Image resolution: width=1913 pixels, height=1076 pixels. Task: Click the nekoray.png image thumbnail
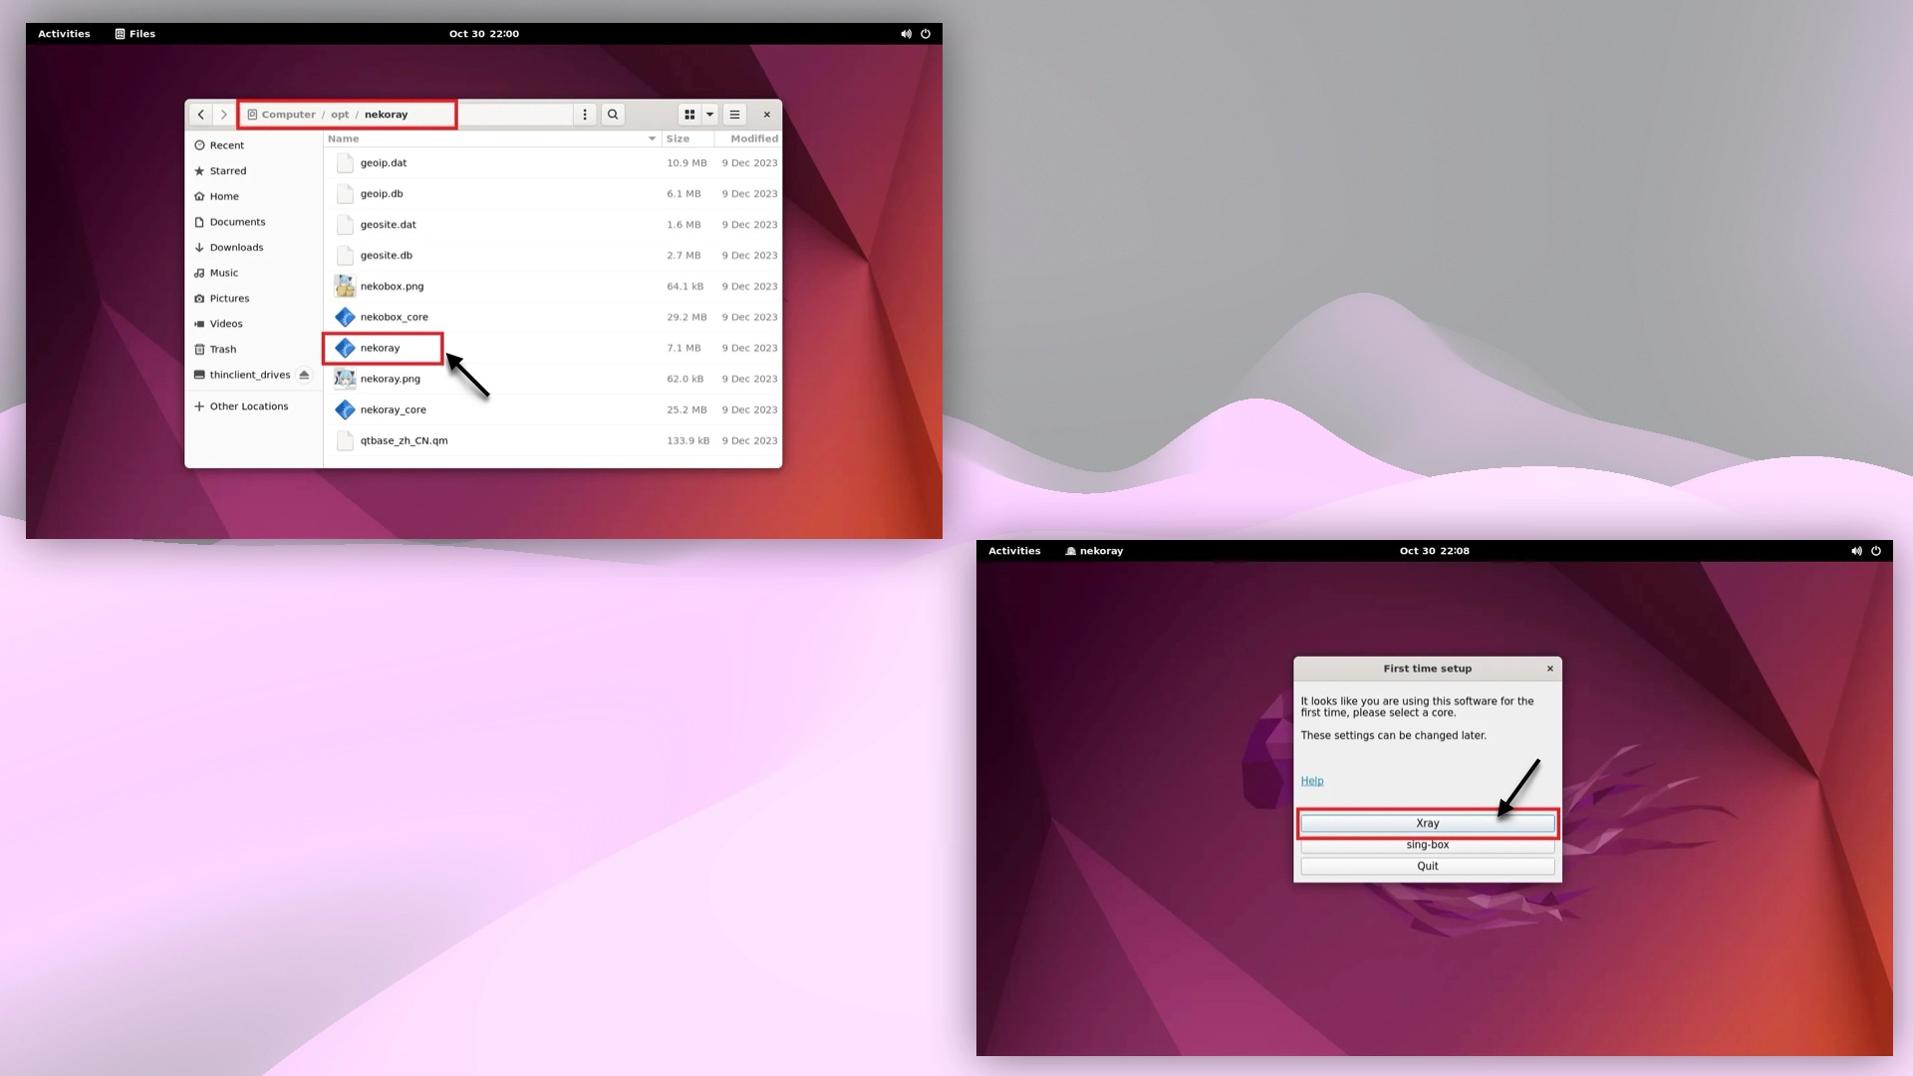point(345,379)
